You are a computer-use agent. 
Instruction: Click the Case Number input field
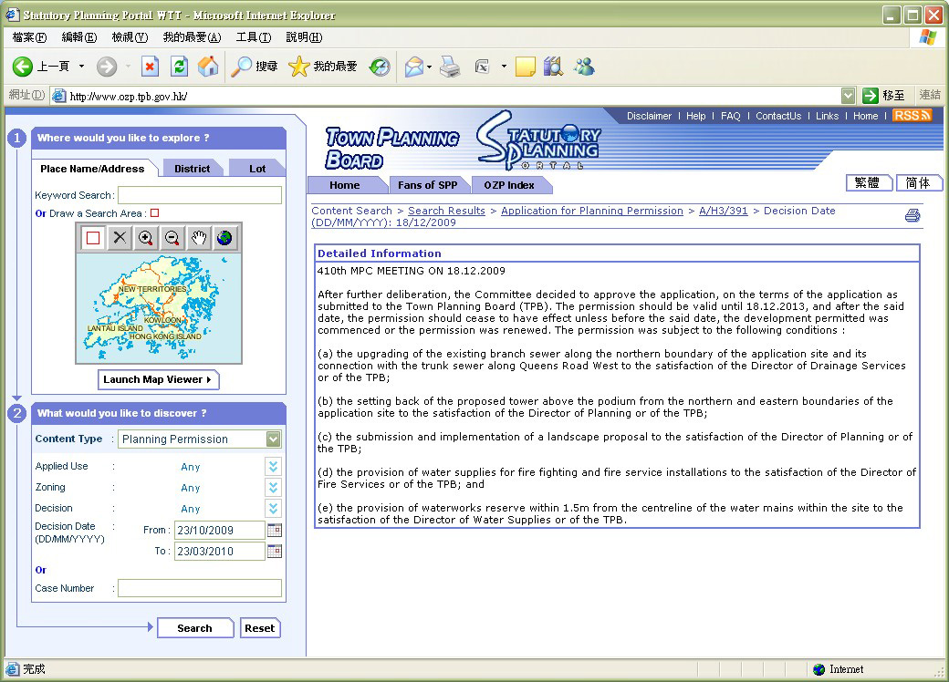tap(200, 588)
